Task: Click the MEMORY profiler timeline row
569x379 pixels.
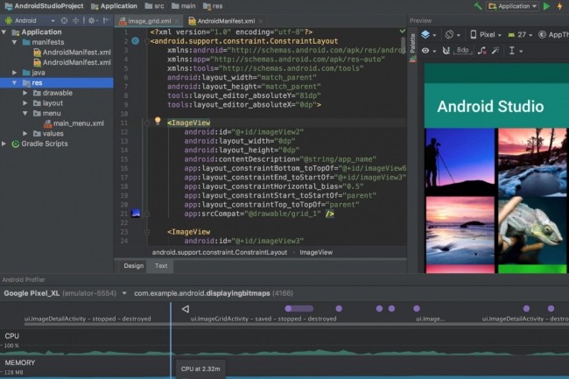Action: coord(284,368)
